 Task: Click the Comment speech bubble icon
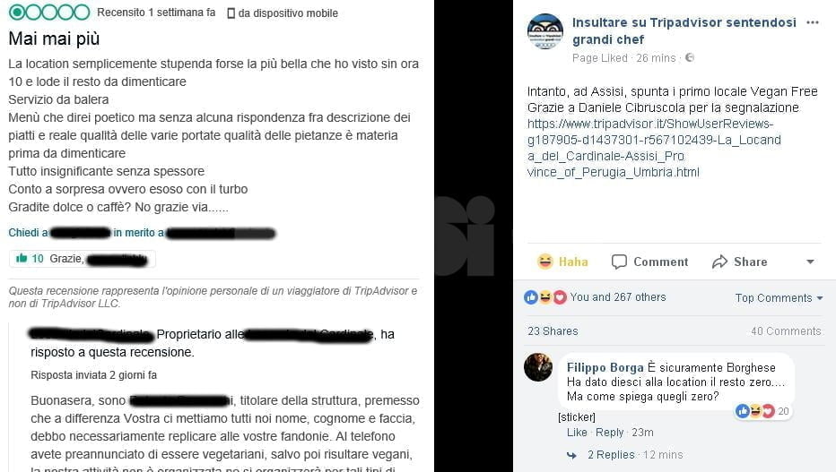619,262
